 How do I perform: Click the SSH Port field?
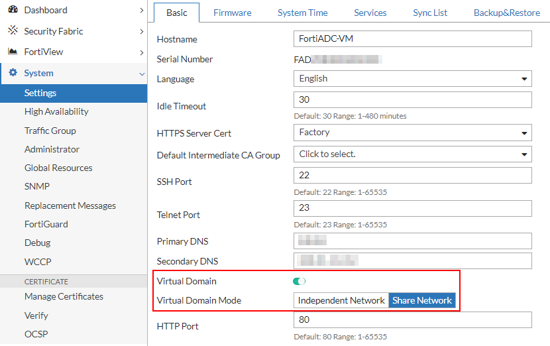coord(412,176)
